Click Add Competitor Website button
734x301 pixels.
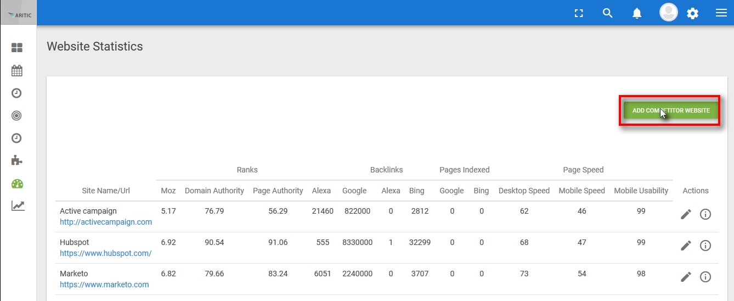point(671,110)
